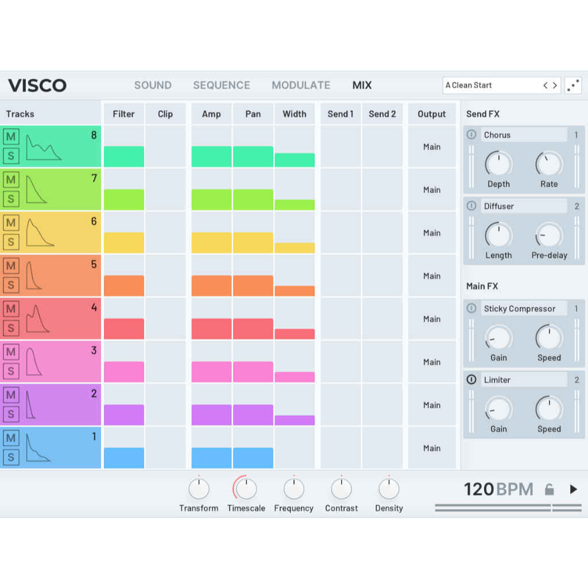The height and width of the screenshot is (588, 588).
Task: Open Diffuser effect type selector
Action: (x=524, y=206)
